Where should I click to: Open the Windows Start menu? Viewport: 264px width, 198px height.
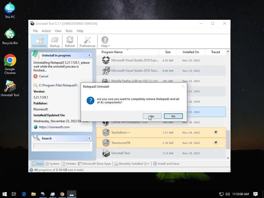click(x=5, y=194)
